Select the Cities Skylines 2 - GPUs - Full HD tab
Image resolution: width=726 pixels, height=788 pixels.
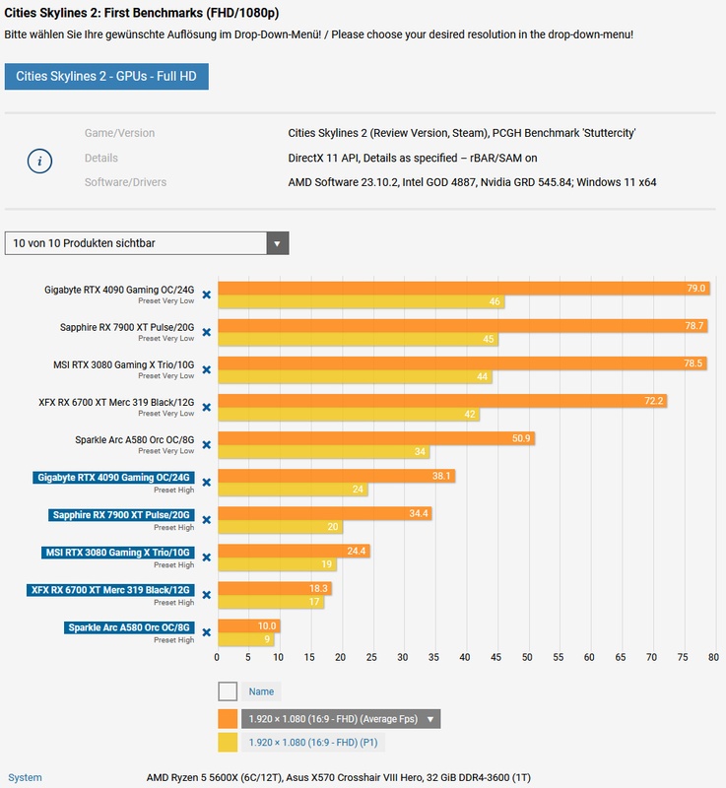106,77
